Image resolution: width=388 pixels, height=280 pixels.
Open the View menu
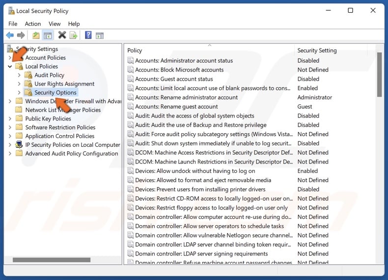55,23
